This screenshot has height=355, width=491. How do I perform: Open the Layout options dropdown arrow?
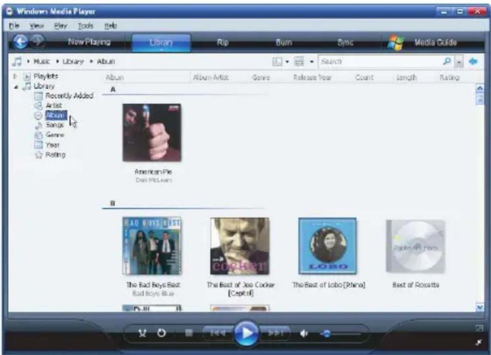287,62
